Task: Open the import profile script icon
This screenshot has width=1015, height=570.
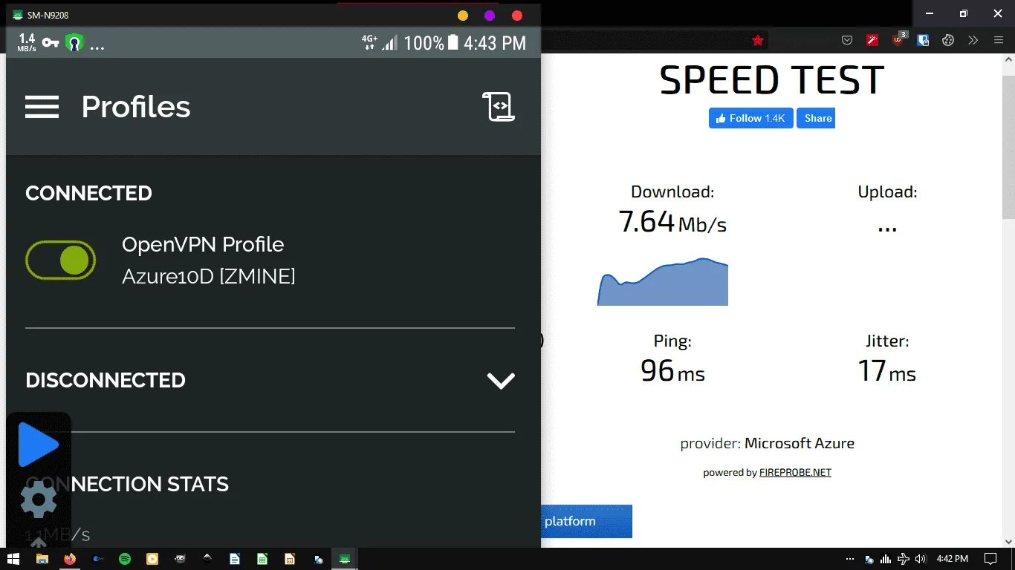Action: click(x=499, y=107)
